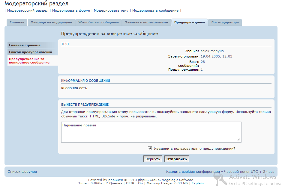The width and height of the screenshot is (282, 186).
Task: Toggle Уведомить пользователя о предупреждении checkbox
Action: tap(150, 148)
